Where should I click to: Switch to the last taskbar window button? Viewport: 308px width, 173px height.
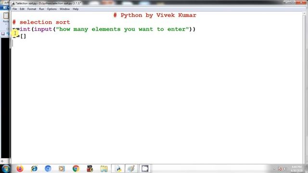(145, 169)
